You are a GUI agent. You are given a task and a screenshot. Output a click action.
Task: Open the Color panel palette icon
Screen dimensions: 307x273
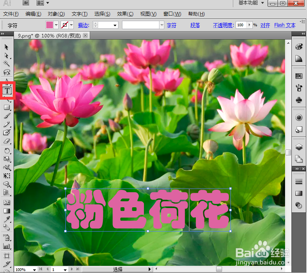[299, 47]
